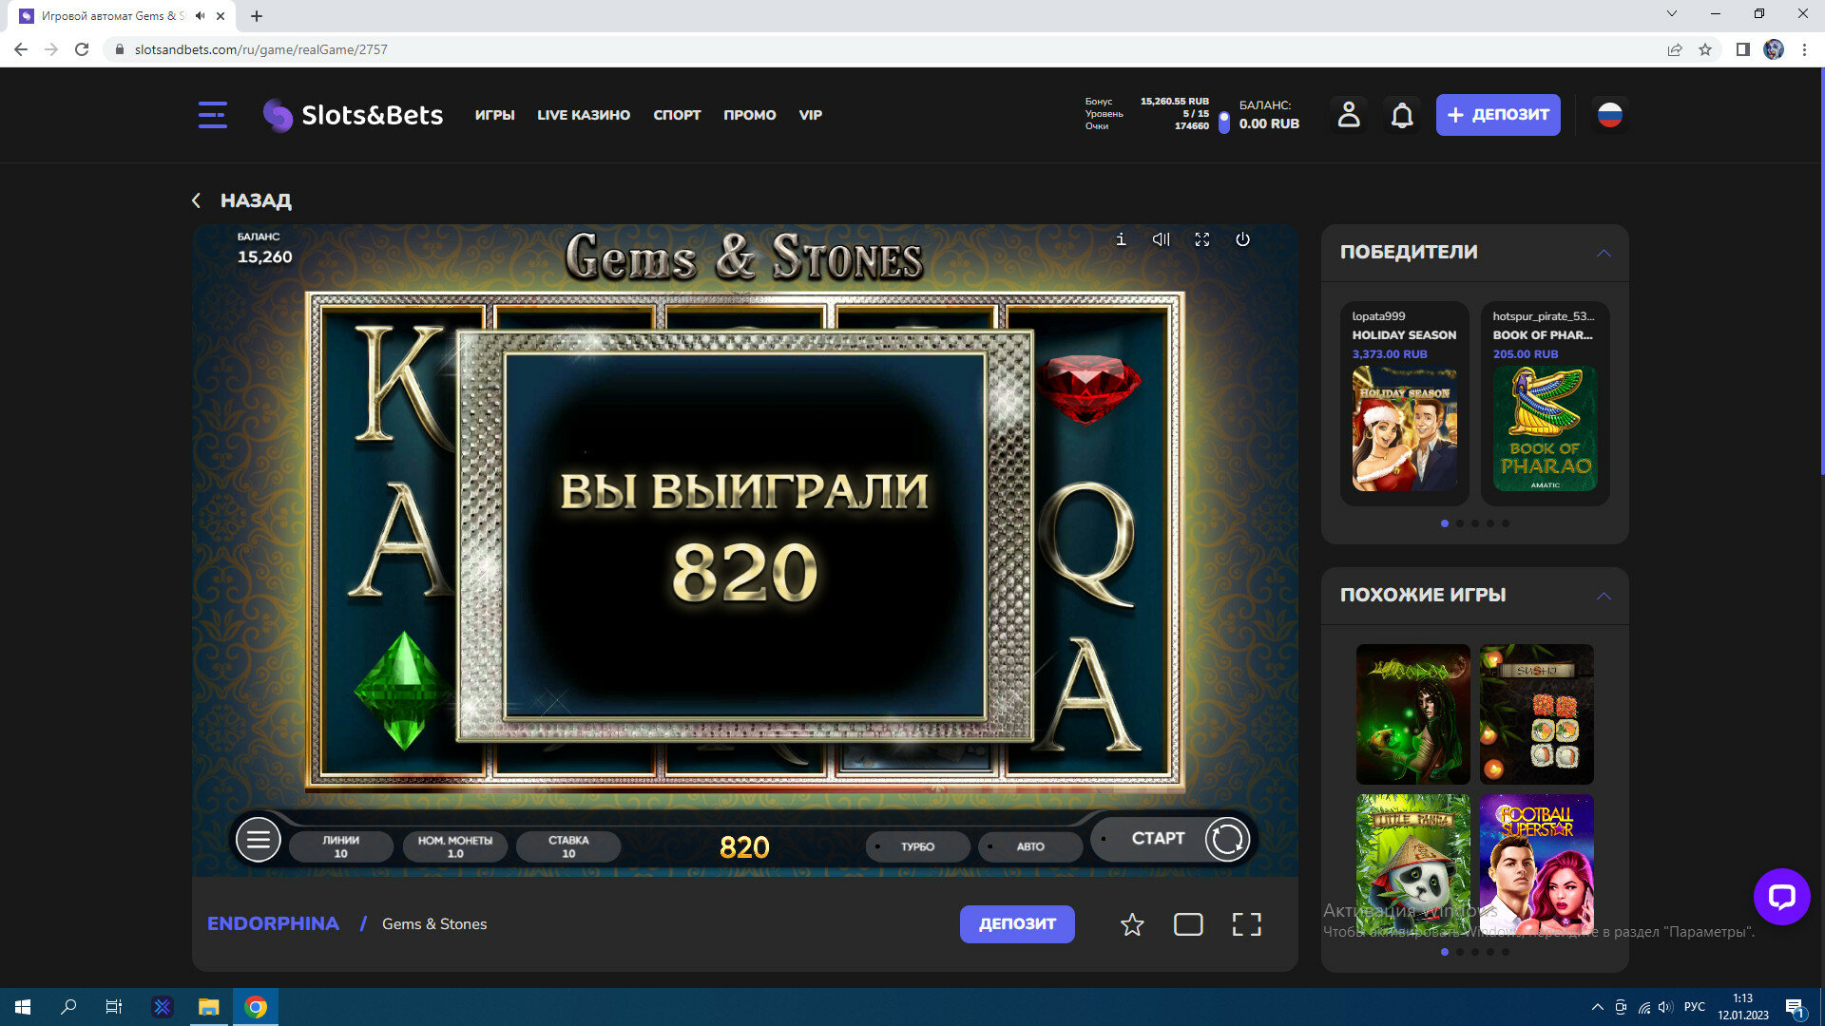Viewport: 1825px width, 1026px height.
Task: Open the Промо menu item
Action: pyautogui.click(x=749, y=115)
